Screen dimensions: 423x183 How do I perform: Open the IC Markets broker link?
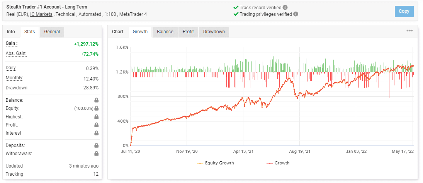click(42, 14)
